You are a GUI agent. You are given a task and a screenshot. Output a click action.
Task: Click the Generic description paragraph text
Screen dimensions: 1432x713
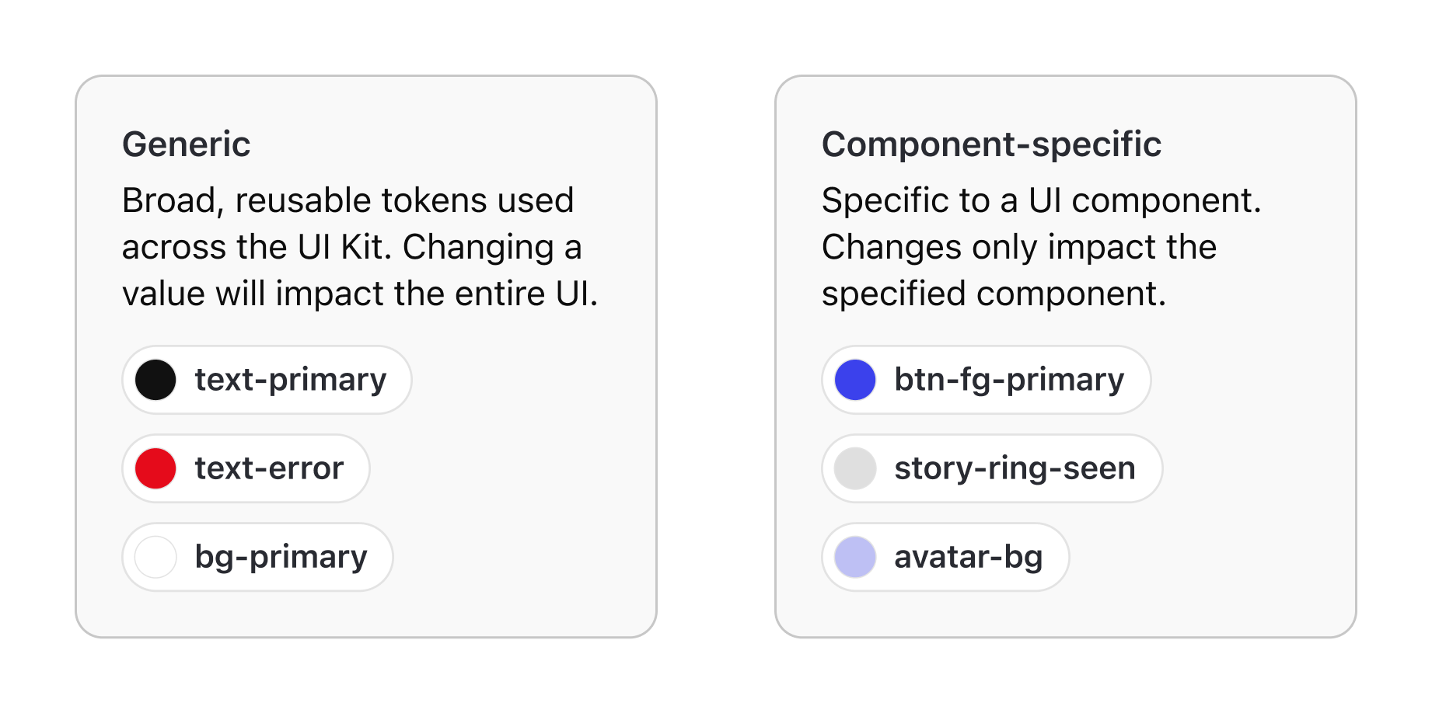click(350, 247)
